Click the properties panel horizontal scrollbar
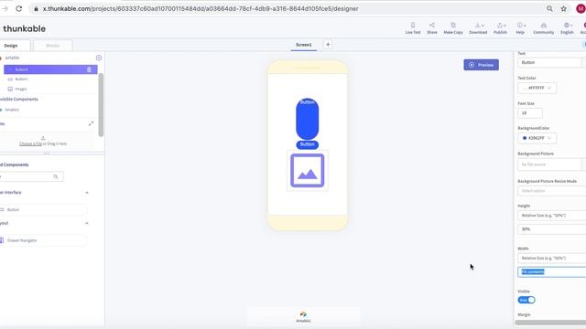586x329 pixels. click(550, 323)
